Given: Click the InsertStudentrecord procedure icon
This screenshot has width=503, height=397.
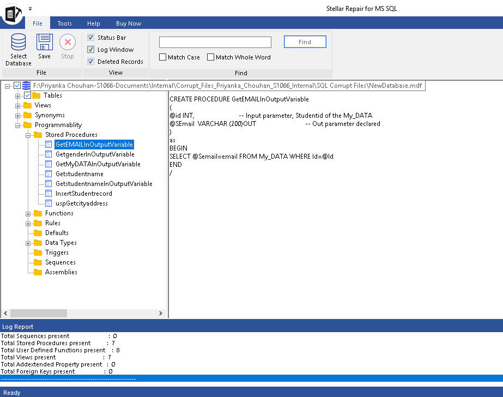Looking at the screenshot, I should coord(49,194).
